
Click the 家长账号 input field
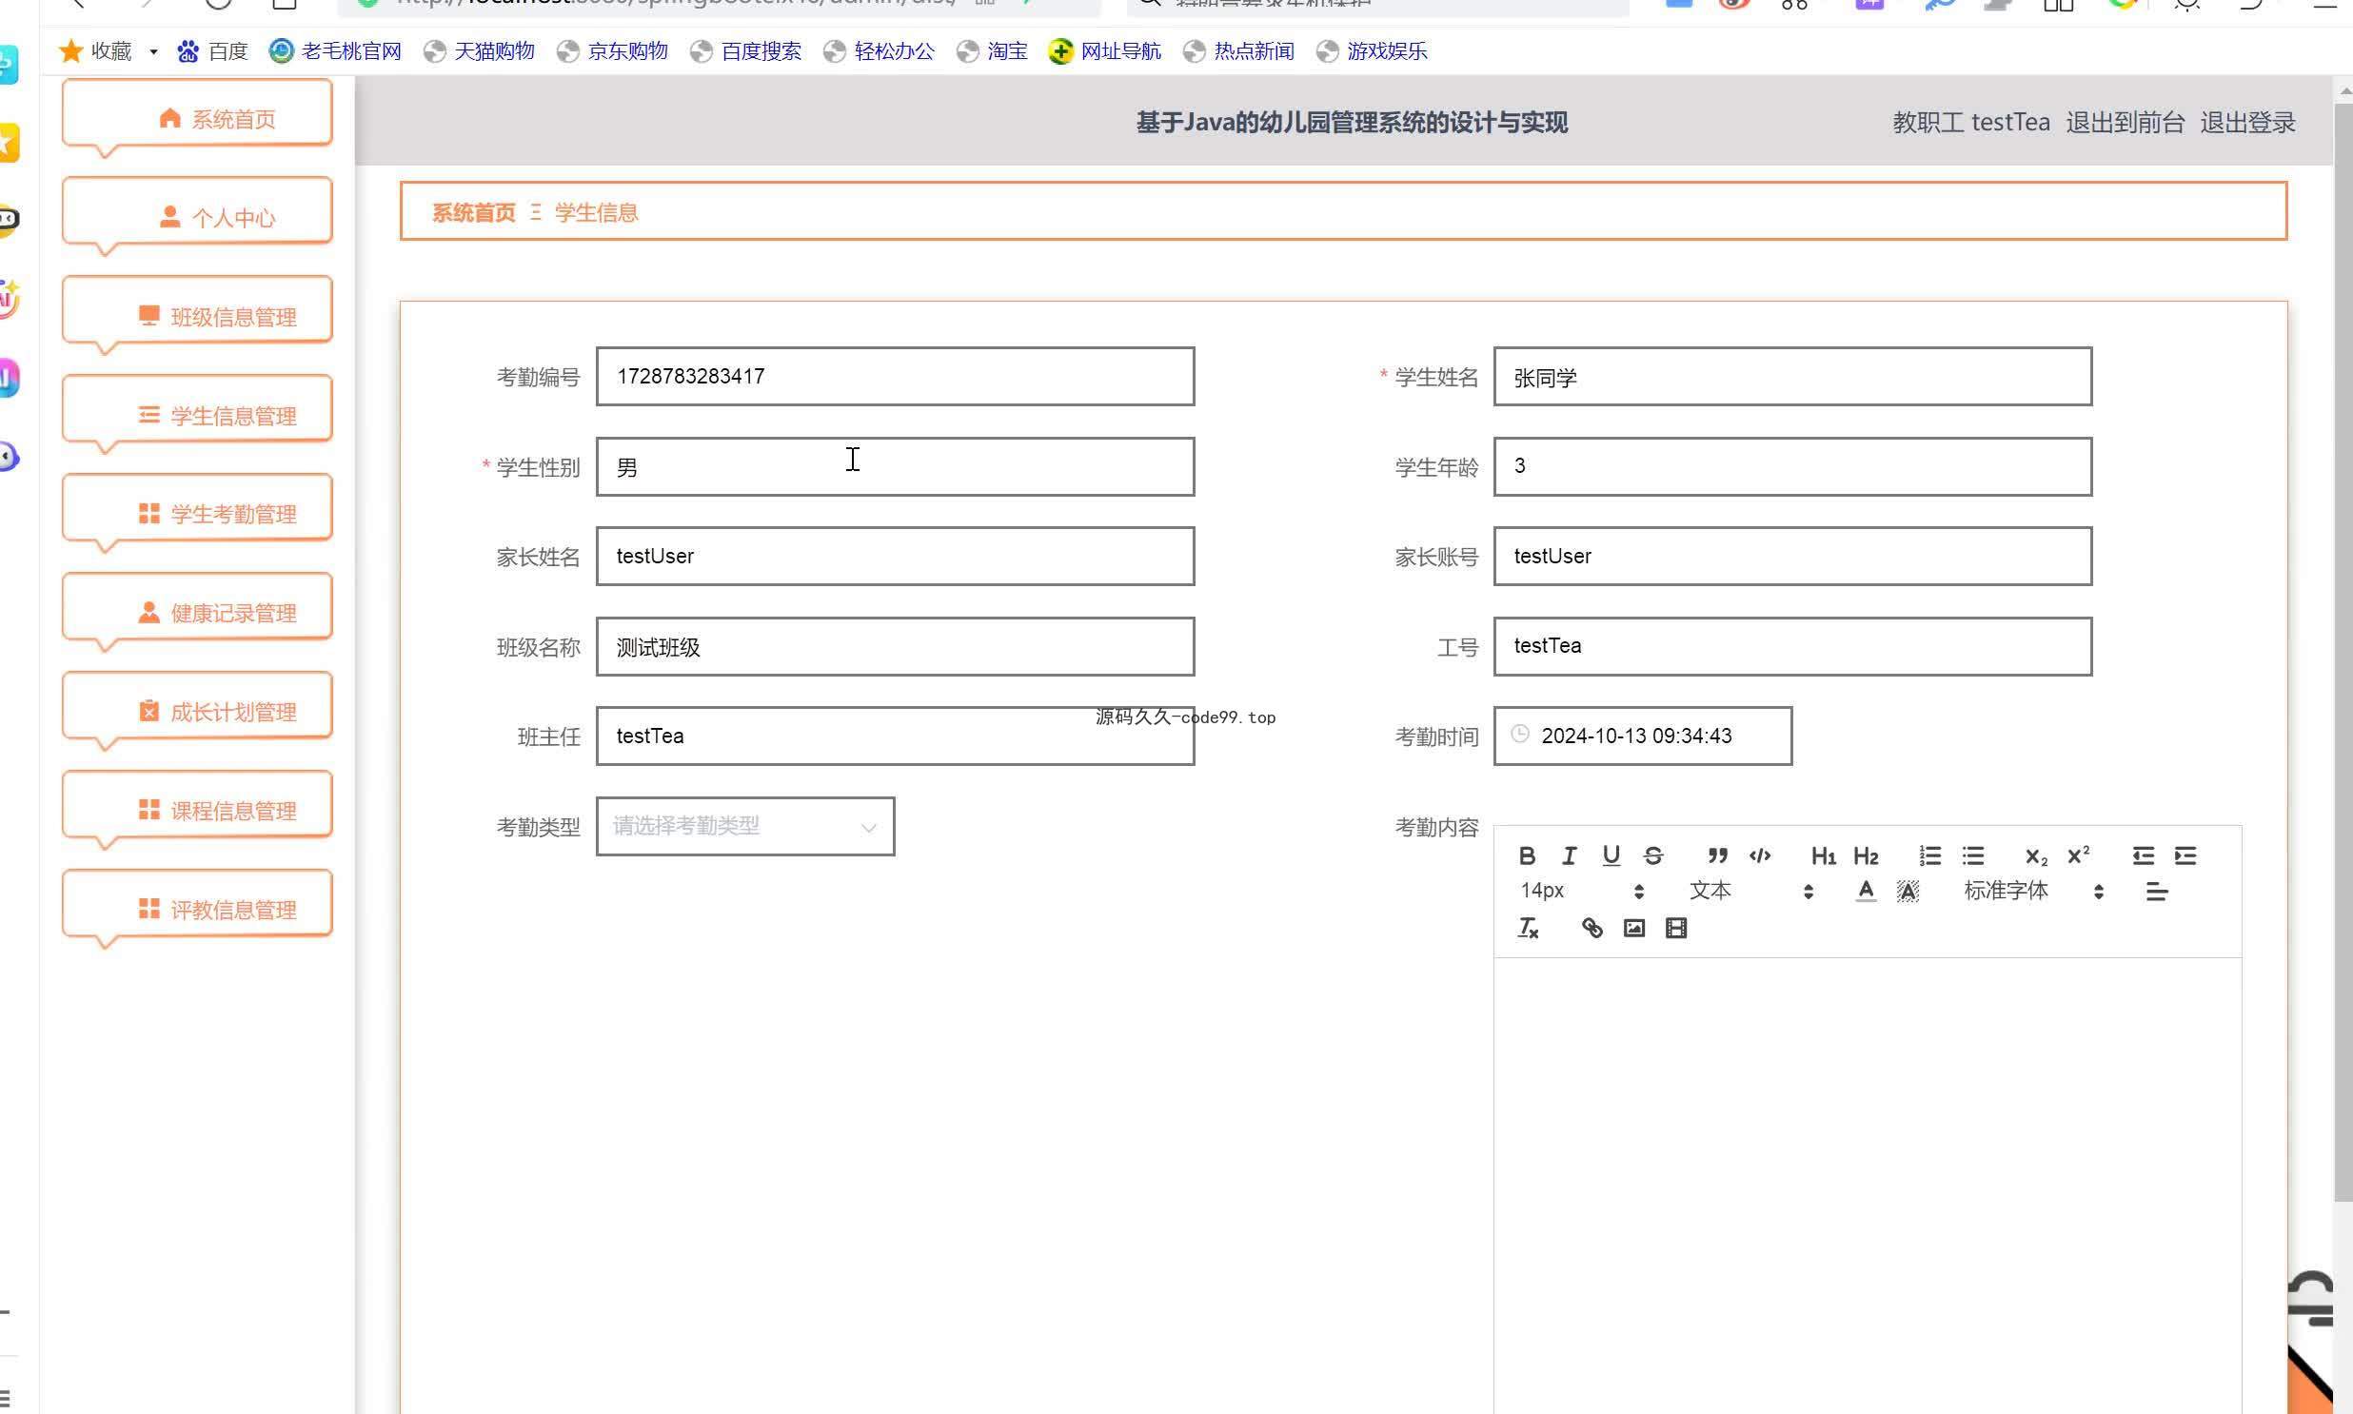pos(1792,557)
